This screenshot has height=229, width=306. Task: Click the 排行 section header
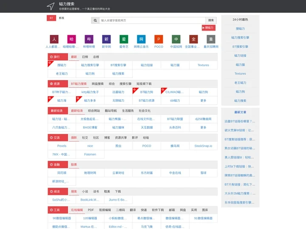click(x=58, y=57)
